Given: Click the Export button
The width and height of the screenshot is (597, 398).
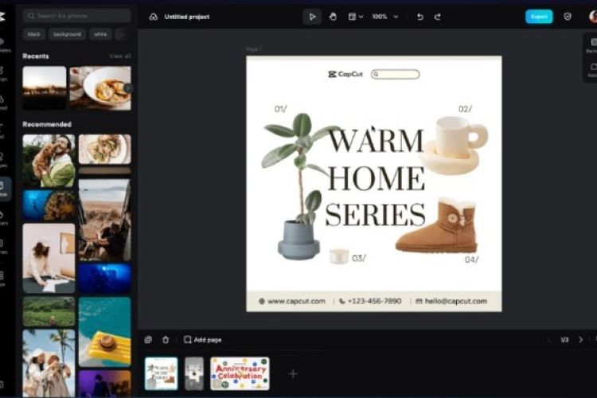Looking at the screenshot, I should [x=539, y=17].
